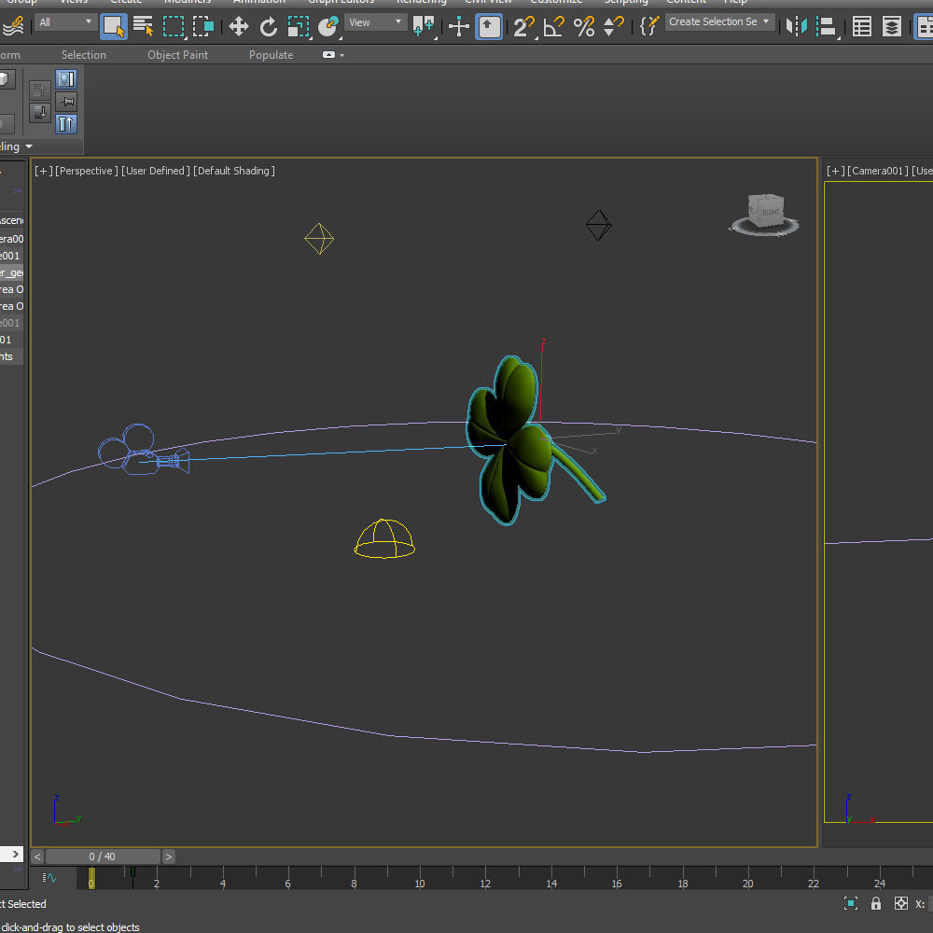Activate the Select and Manipulate tool
Screen dimensions: 933x933
(459, 26)
